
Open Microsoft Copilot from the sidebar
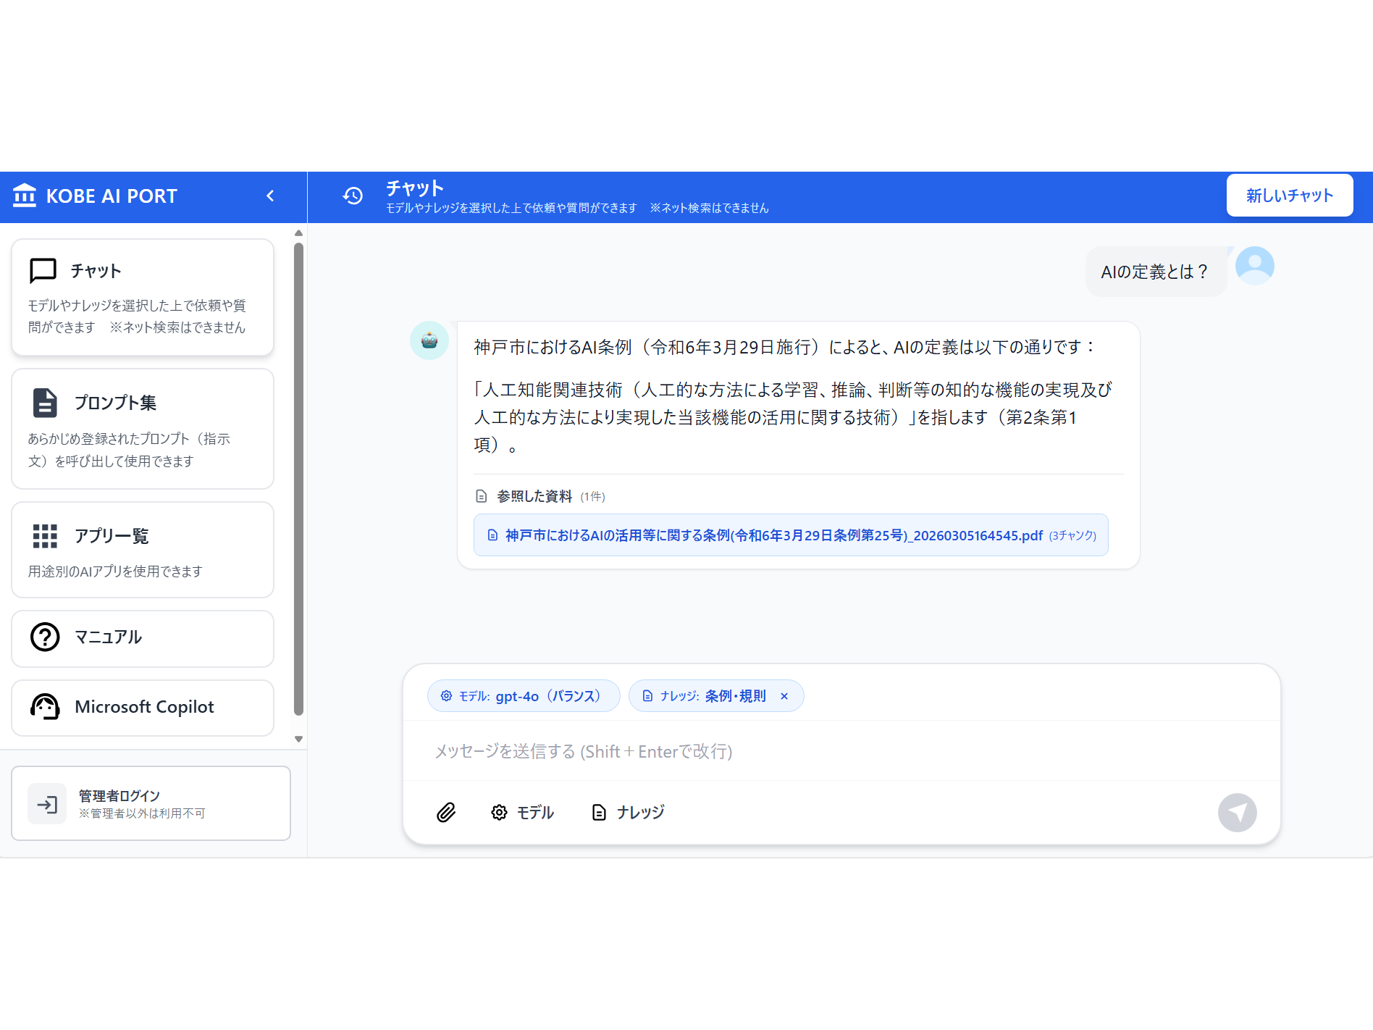pos(143,708)
